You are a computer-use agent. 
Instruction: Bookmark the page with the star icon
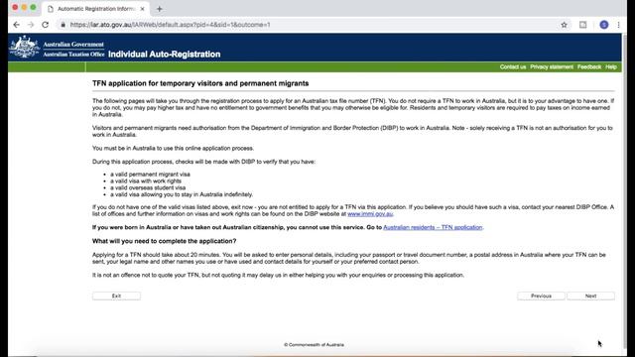tap(565, 25)
